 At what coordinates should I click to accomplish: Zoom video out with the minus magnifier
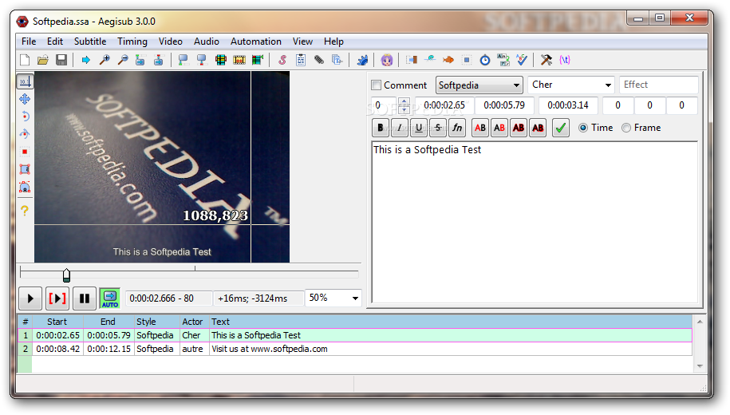(x=122, y=60)
